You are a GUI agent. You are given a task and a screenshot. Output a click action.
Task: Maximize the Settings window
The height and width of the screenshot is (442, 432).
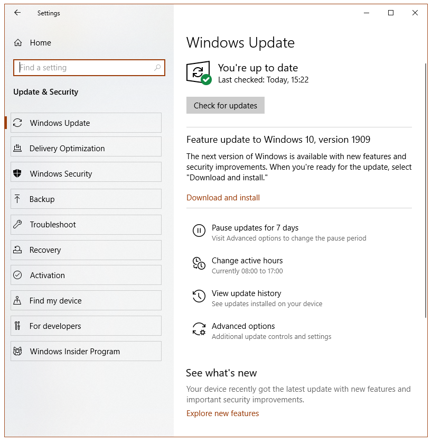point(391,13)
